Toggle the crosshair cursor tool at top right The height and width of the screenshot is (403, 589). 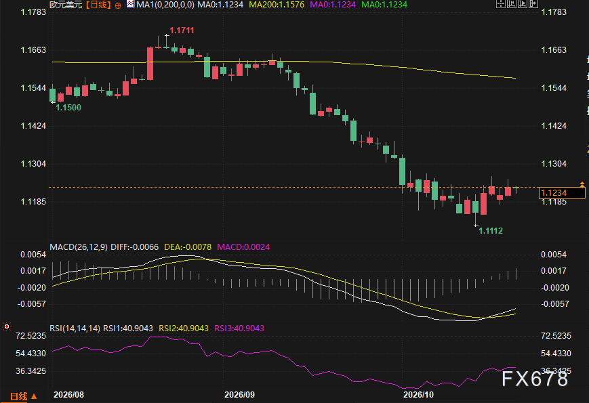(x=501, y=4)
